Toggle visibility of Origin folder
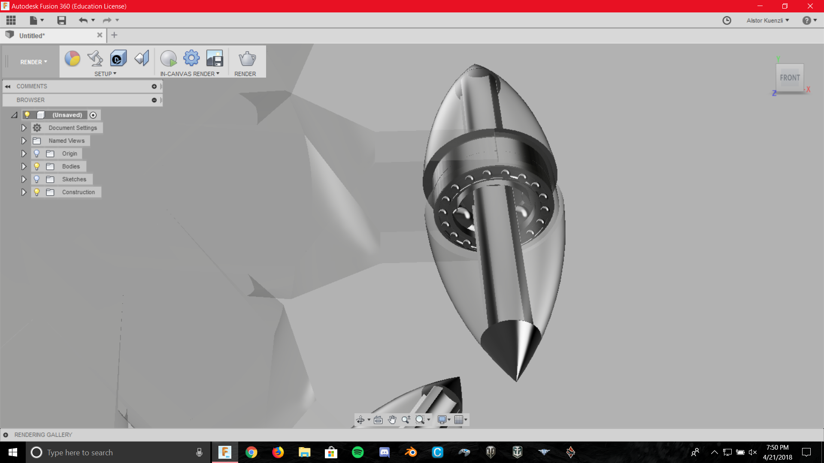 coord(37,153)
